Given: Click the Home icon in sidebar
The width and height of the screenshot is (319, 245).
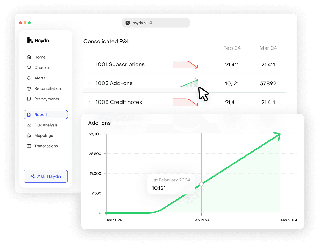Looking at the screenshot, I should pos(29,57).
